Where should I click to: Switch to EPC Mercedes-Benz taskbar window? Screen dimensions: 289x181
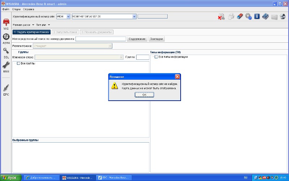pyautogui.click(x=114, y=178)
